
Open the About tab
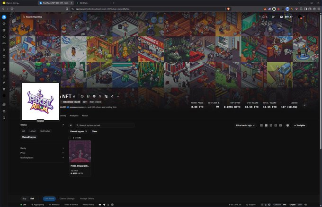[x=85, y=116]
